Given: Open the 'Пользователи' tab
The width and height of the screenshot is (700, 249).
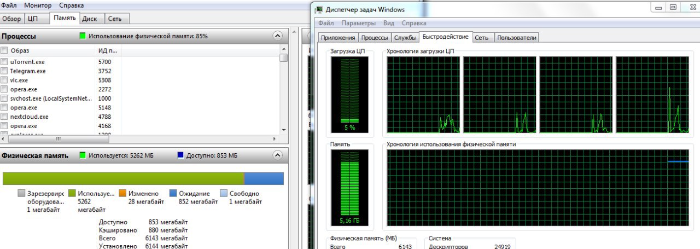Looking at the screenshot, I should (x=517, y=38).
